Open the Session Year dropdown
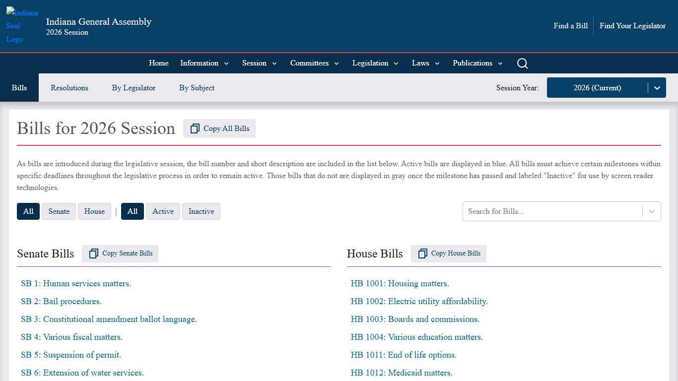Image resolution: width=678 pixels, height=381 pixels. pyautogui.click(x=606, y=88)
